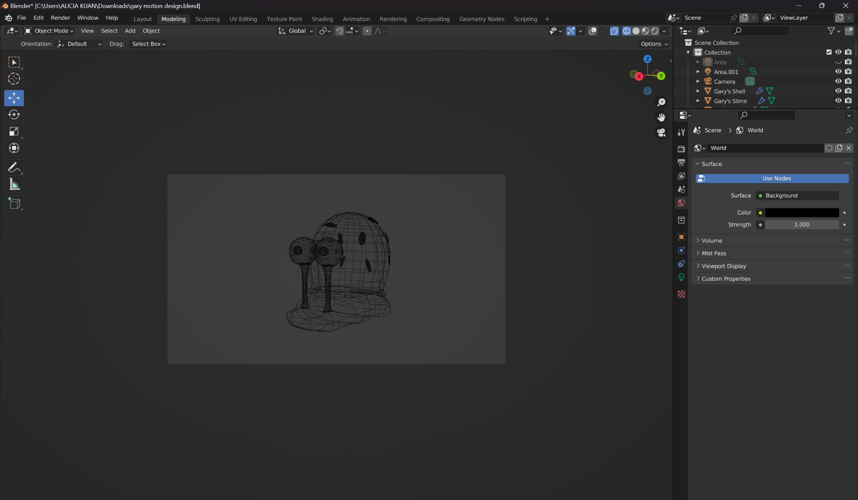Open the View Layer properties tab
This screenshot has height=500, width=858.
(681, 176)
